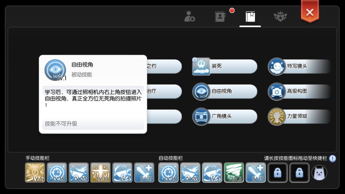This screenshot has height=194, width=345.
Task: Select the LV.15 skill in auto bar
Action: [168, 173]
